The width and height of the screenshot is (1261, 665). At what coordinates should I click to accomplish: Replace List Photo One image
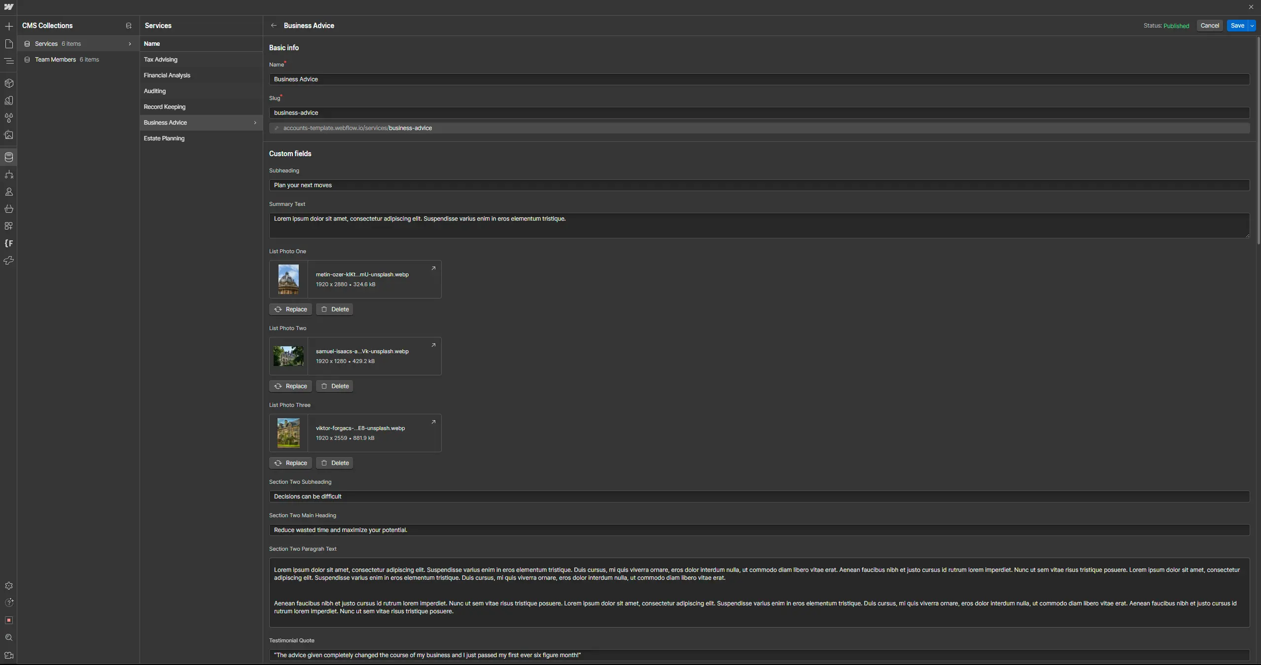tap(290, 309)
